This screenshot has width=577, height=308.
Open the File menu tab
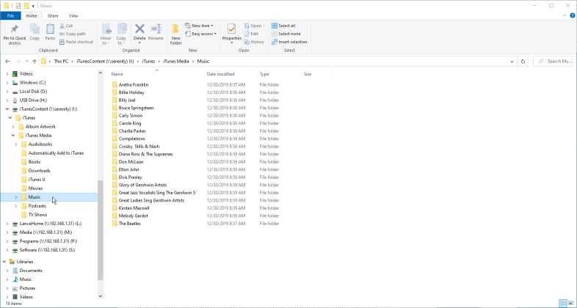click(x=11, y=16)
